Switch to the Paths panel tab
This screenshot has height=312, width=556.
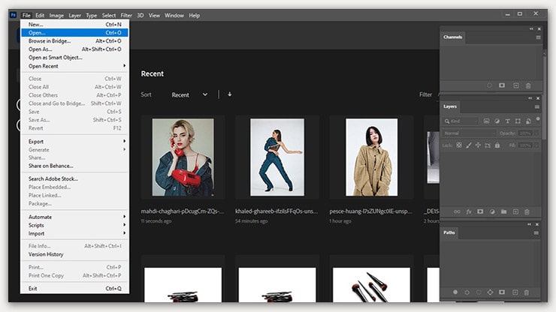[x=449, y=232]
